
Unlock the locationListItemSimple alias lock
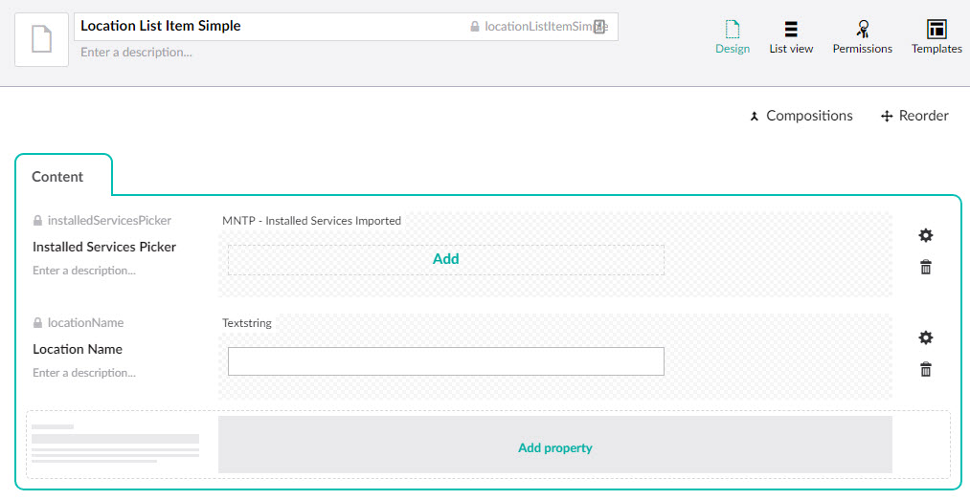point(475,27)
